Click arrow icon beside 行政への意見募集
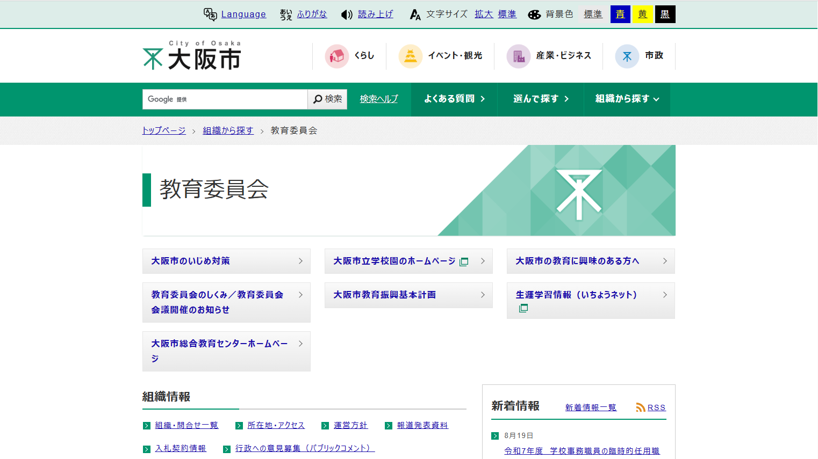Screen dimensions: 818x459 click(227, 449)
